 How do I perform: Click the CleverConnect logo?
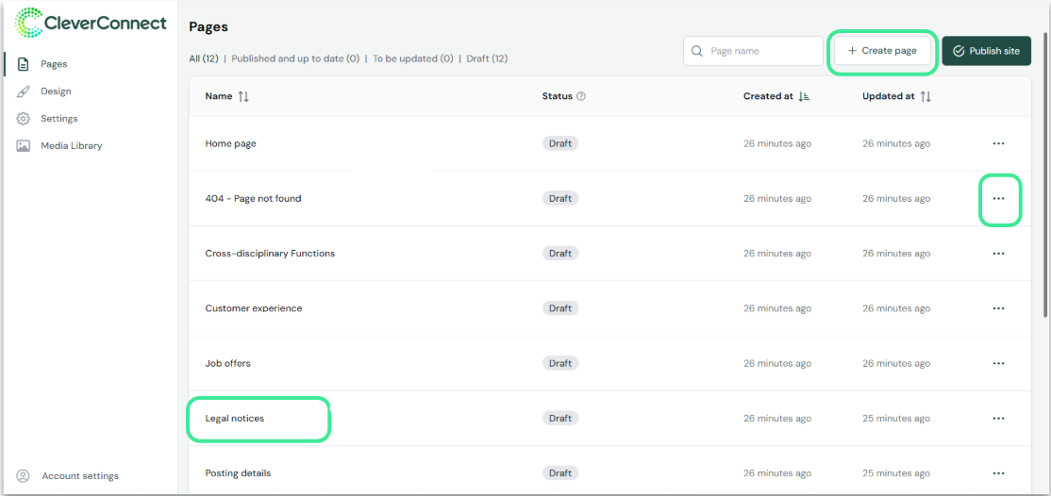pyautogui.click(x=92, y=24)
